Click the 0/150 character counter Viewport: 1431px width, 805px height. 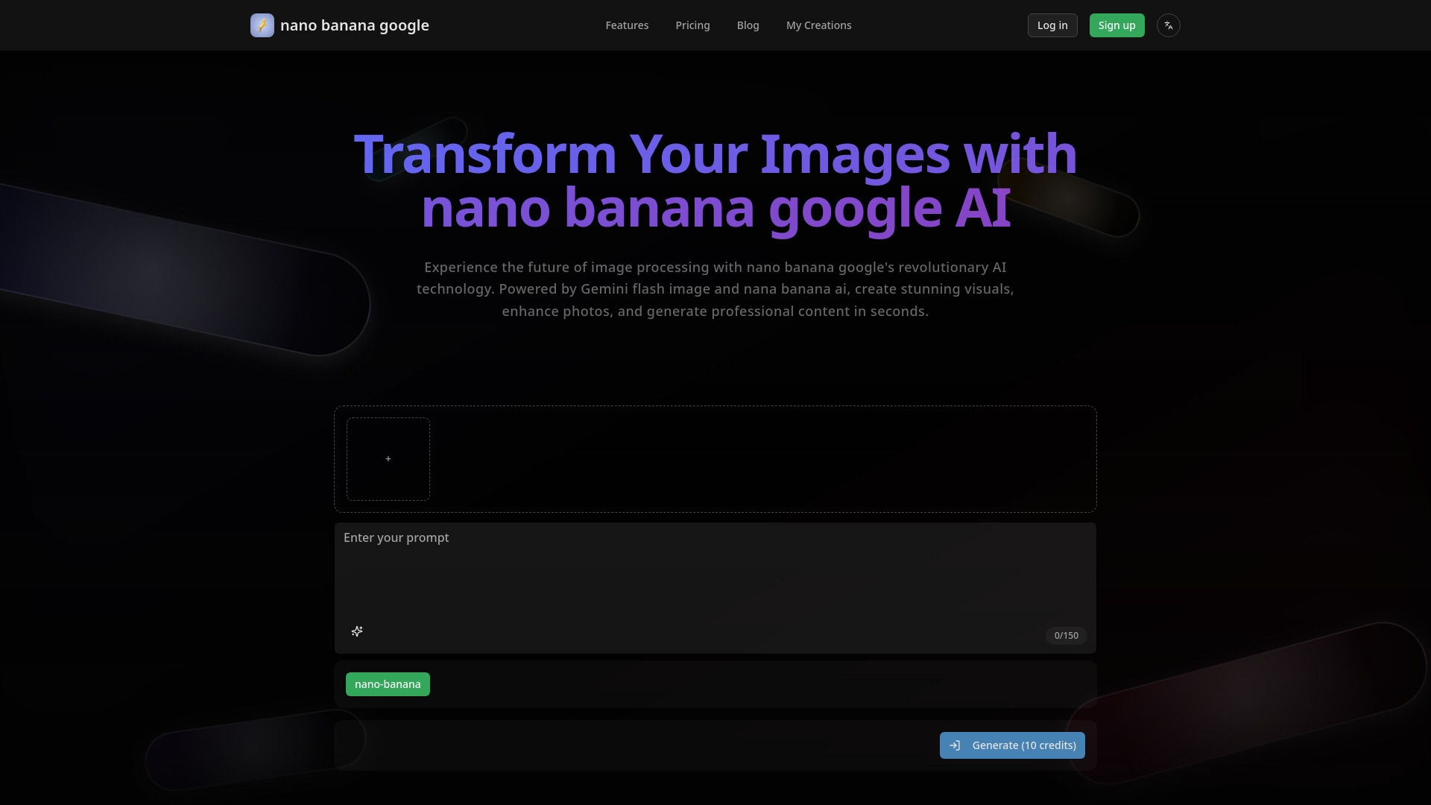click(1066, 636)
